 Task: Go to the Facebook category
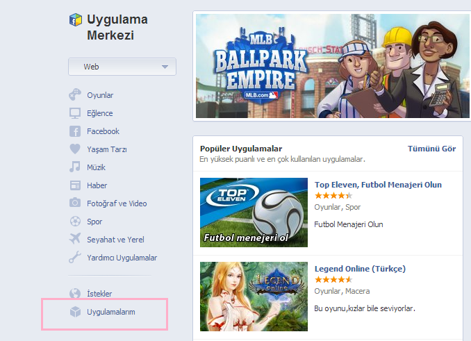[x=103, y=131]
